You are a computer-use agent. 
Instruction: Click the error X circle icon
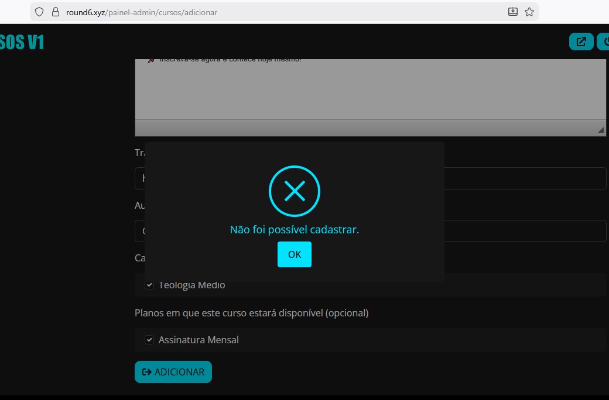[x=295, y=191]
